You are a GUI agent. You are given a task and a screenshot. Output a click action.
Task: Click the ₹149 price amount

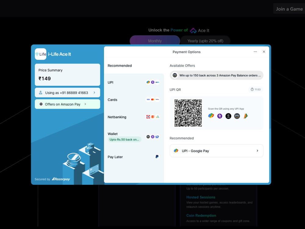coord(45,78)
